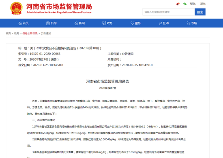Open the WeChat icon link
223x158 pixels.
point(185,4)
